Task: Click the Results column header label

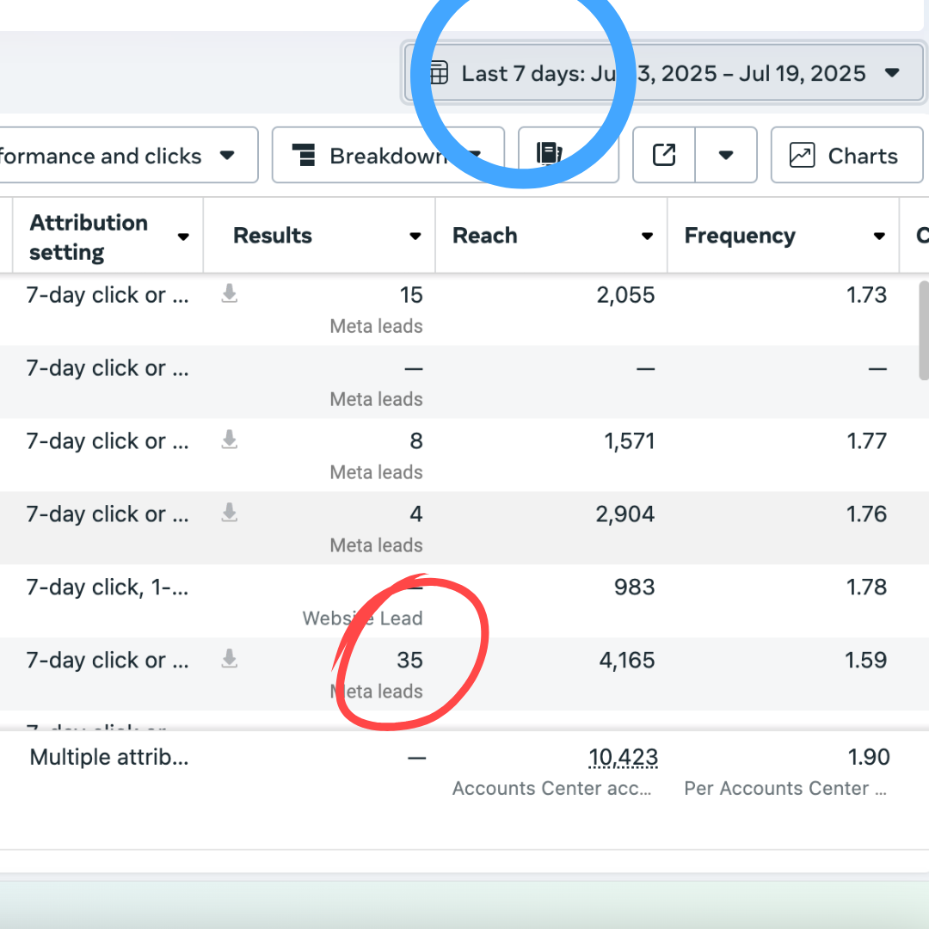Action: 273,236
